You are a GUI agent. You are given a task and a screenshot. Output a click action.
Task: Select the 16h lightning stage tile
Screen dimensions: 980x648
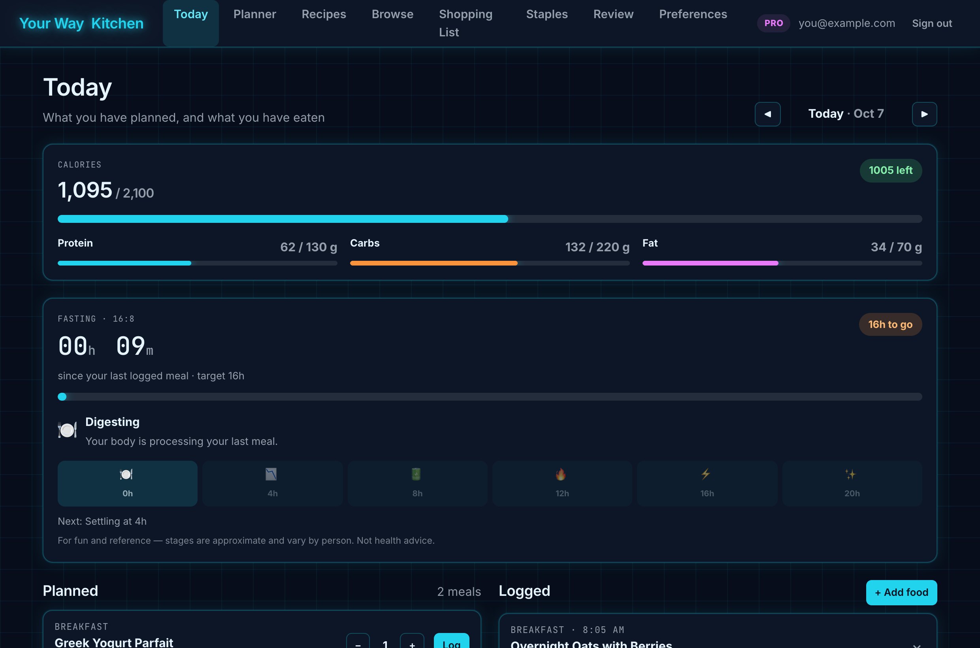[x=707, y=484]
